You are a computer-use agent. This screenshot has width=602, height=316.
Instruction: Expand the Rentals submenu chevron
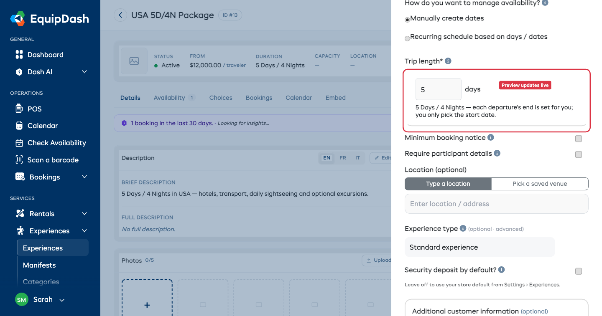[x=84, y=214]
